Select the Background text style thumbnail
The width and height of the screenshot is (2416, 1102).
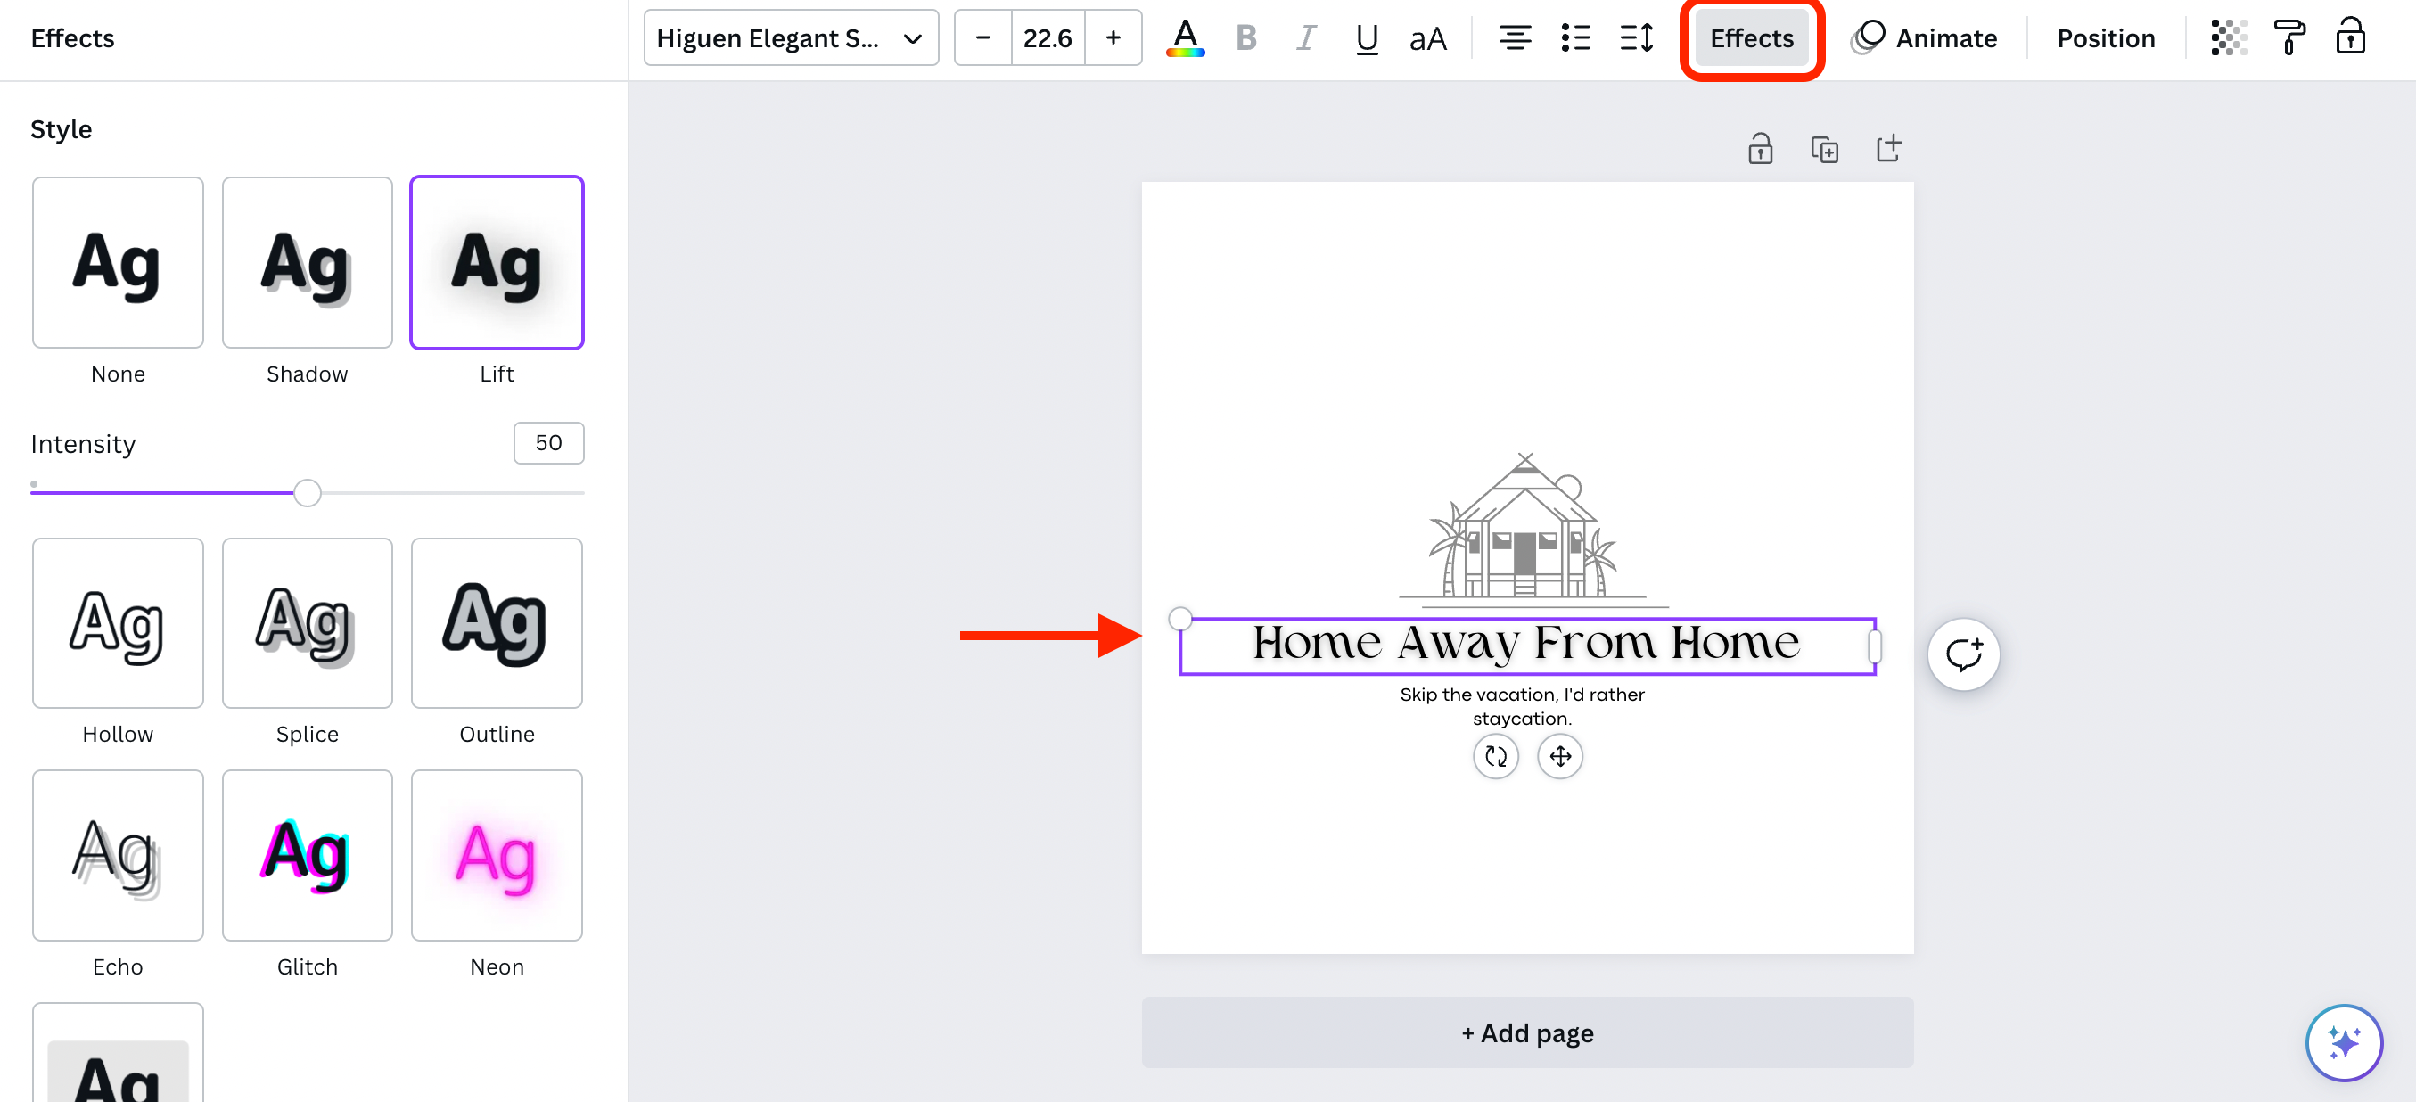(119, 1053)
